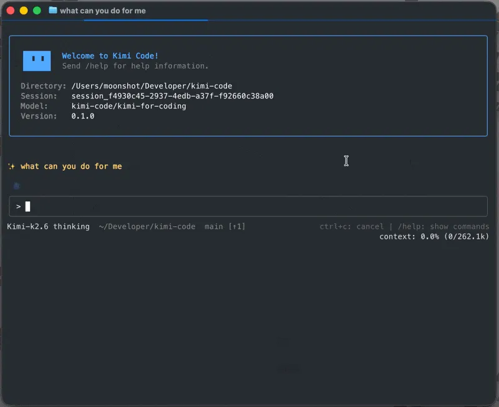
Task: Click "Send /help for help information." text
Action: 135,66
